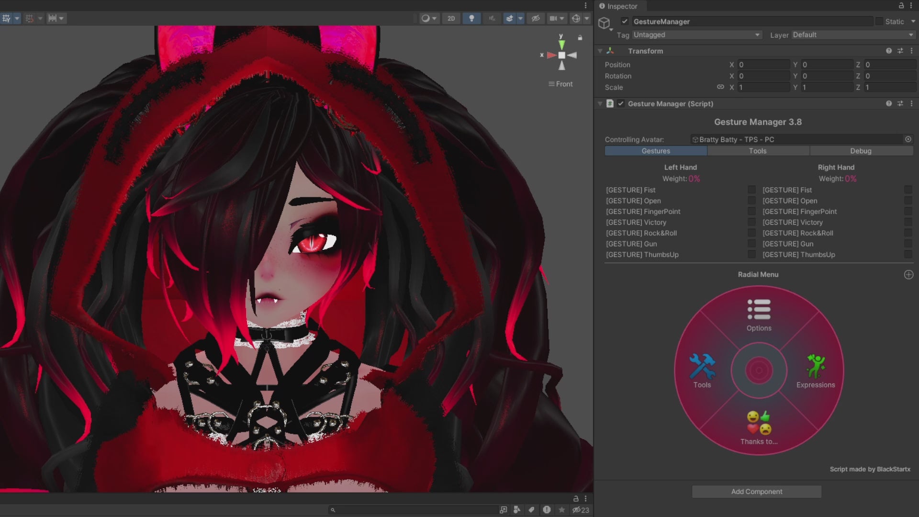The height and width of the screenshot is (517, 919).
Task: Enable Right Hand Open gesture checkbox
Action: click(x=908, y=201)
